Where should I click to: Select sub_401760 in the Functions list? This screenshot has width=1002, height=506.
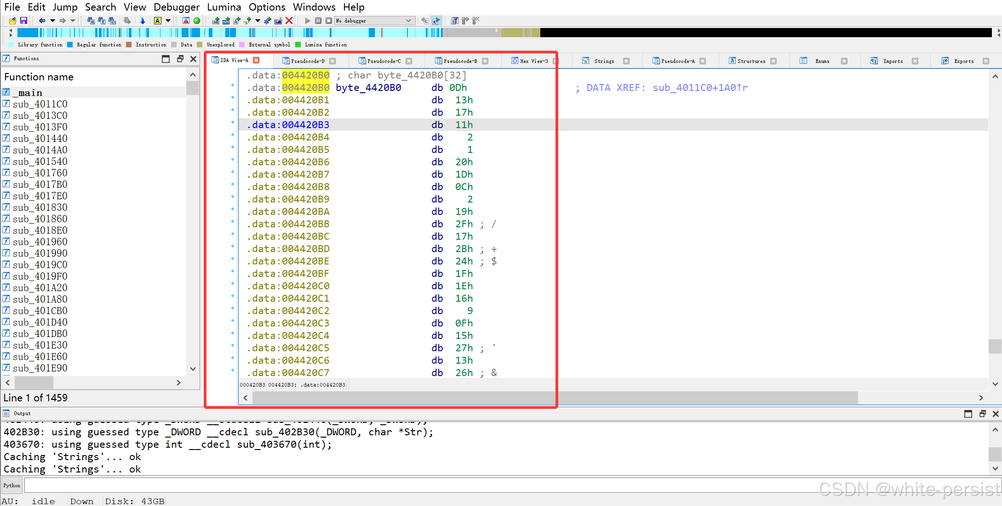click(40, 173)
